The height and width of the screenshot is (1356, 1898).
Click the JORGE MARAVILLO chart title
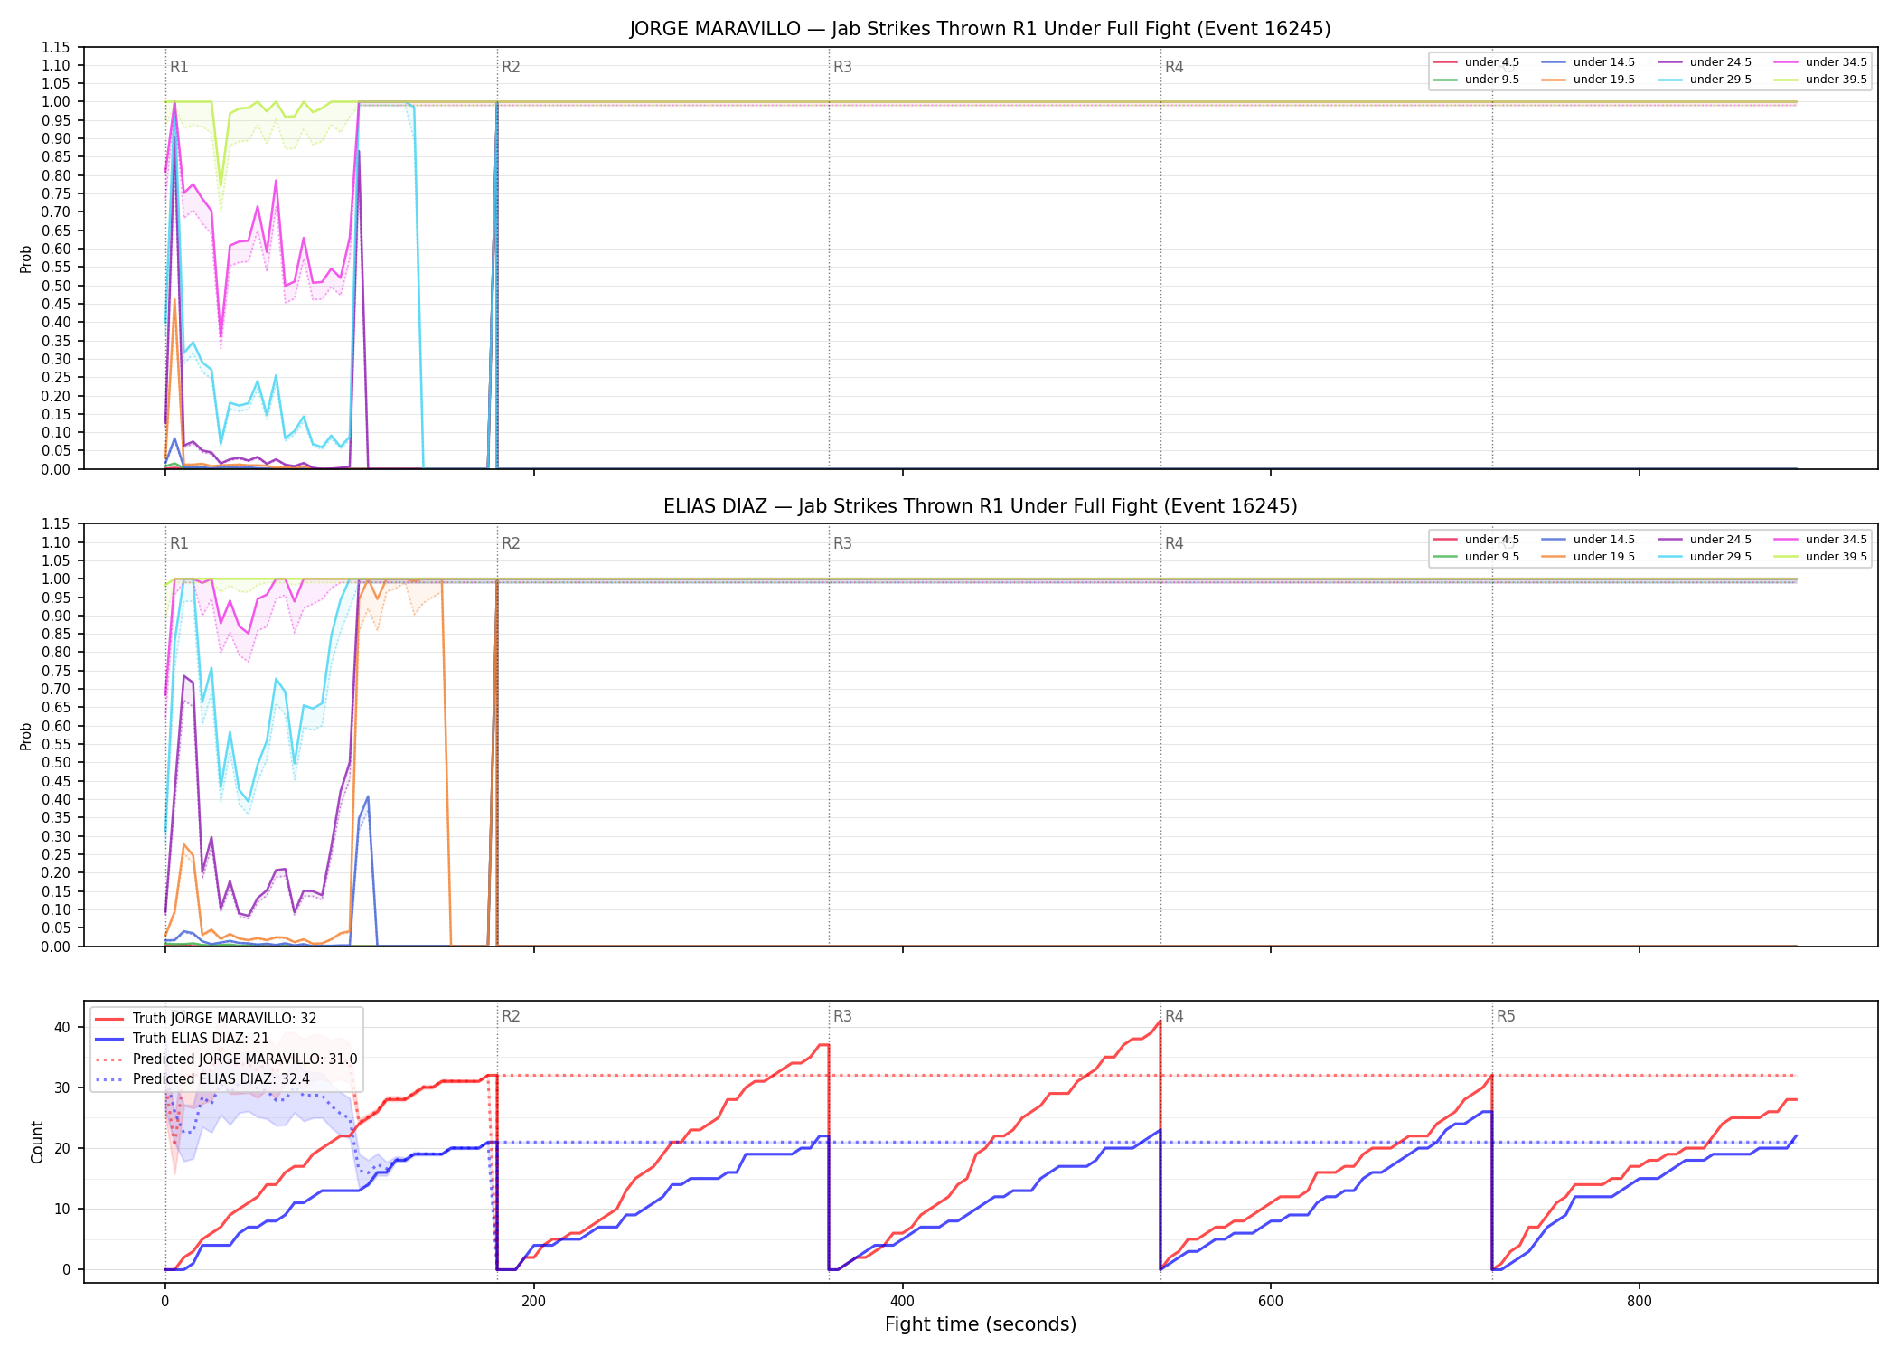[x=981, y=29]
